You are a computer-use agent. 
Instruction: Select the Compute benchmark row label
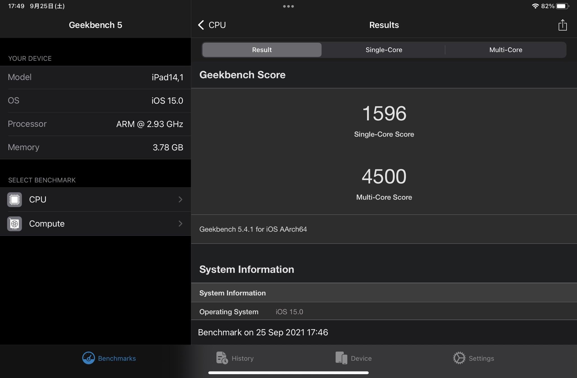pos(47,224)
